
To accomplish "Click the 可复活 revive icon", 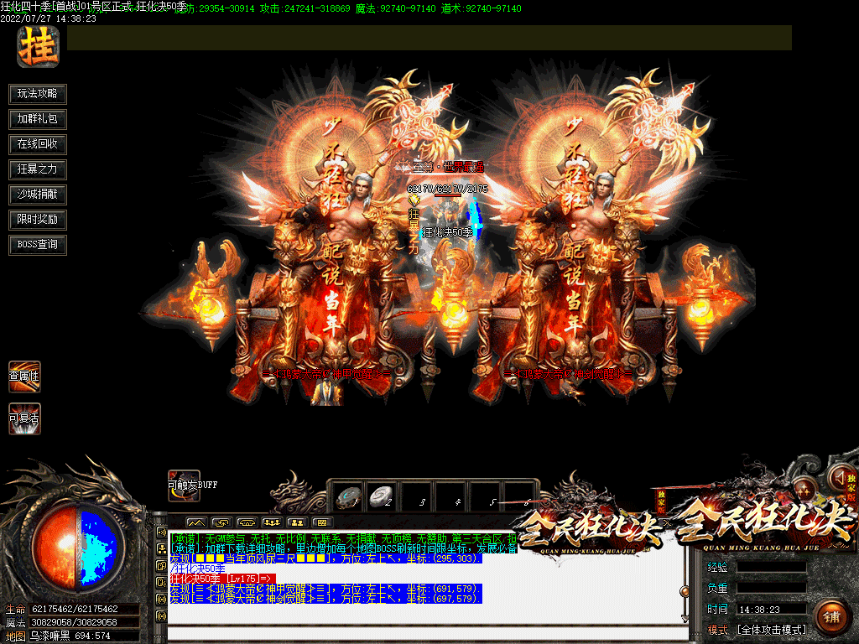I will coord(24,418).
